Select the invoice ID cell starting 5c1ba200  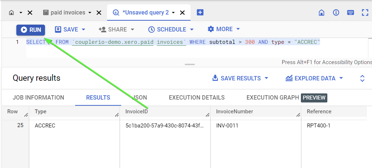164,126
